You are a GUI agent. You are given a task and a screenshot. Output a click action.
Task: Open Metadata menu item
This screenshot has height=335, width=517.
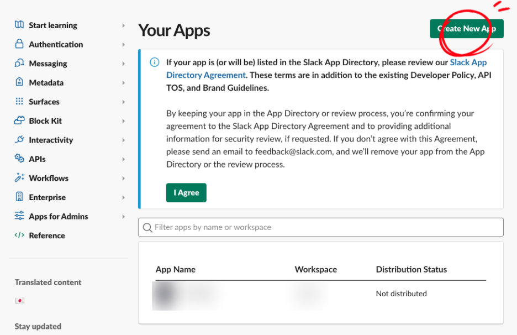point(46,83)
